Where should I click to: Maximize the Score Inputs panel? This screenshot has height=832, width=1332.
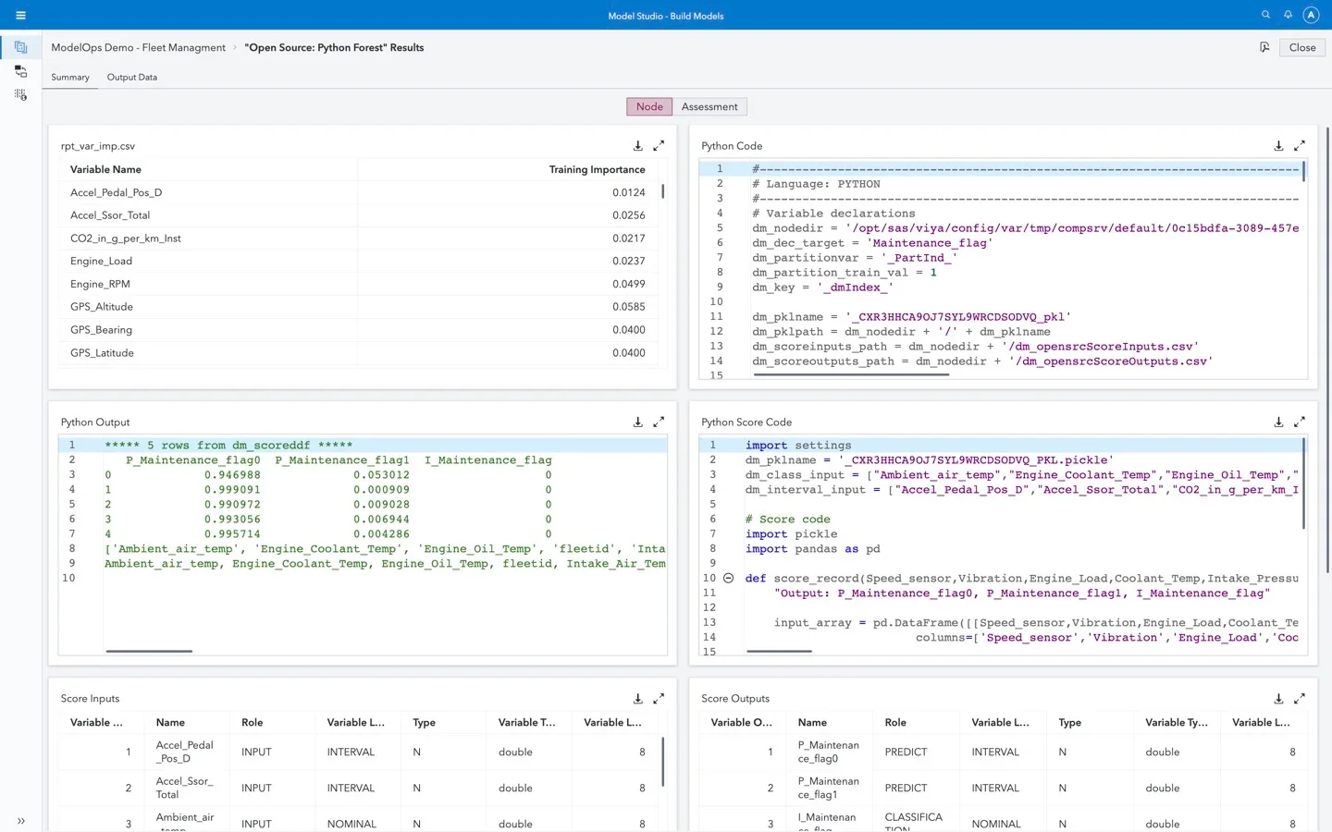(x=659, y=699)
